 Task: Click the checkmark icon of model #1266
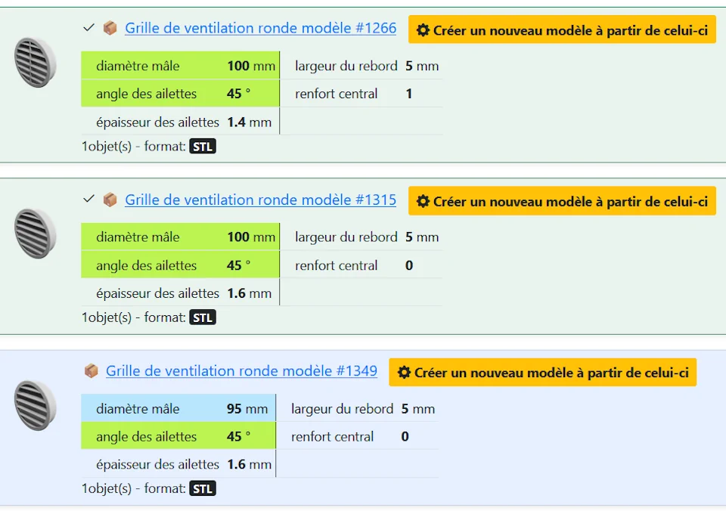pyautogui.click(x=88, y=28)
